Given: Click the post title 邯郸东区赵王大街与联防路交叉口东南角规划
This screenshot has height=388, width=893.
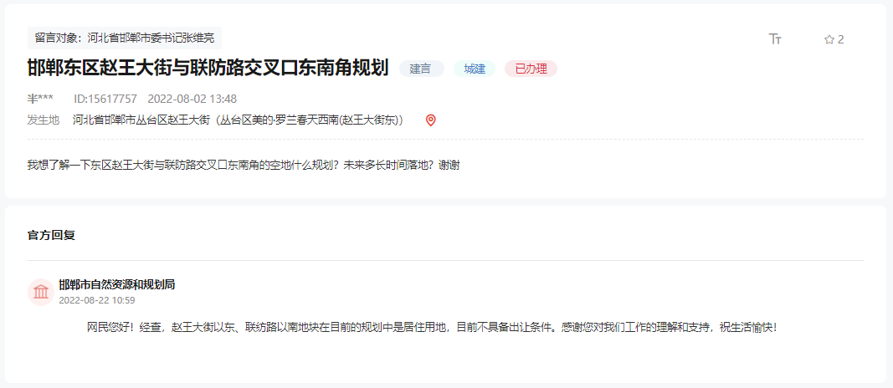Looking at the screenshot, I should coord(208,69).
